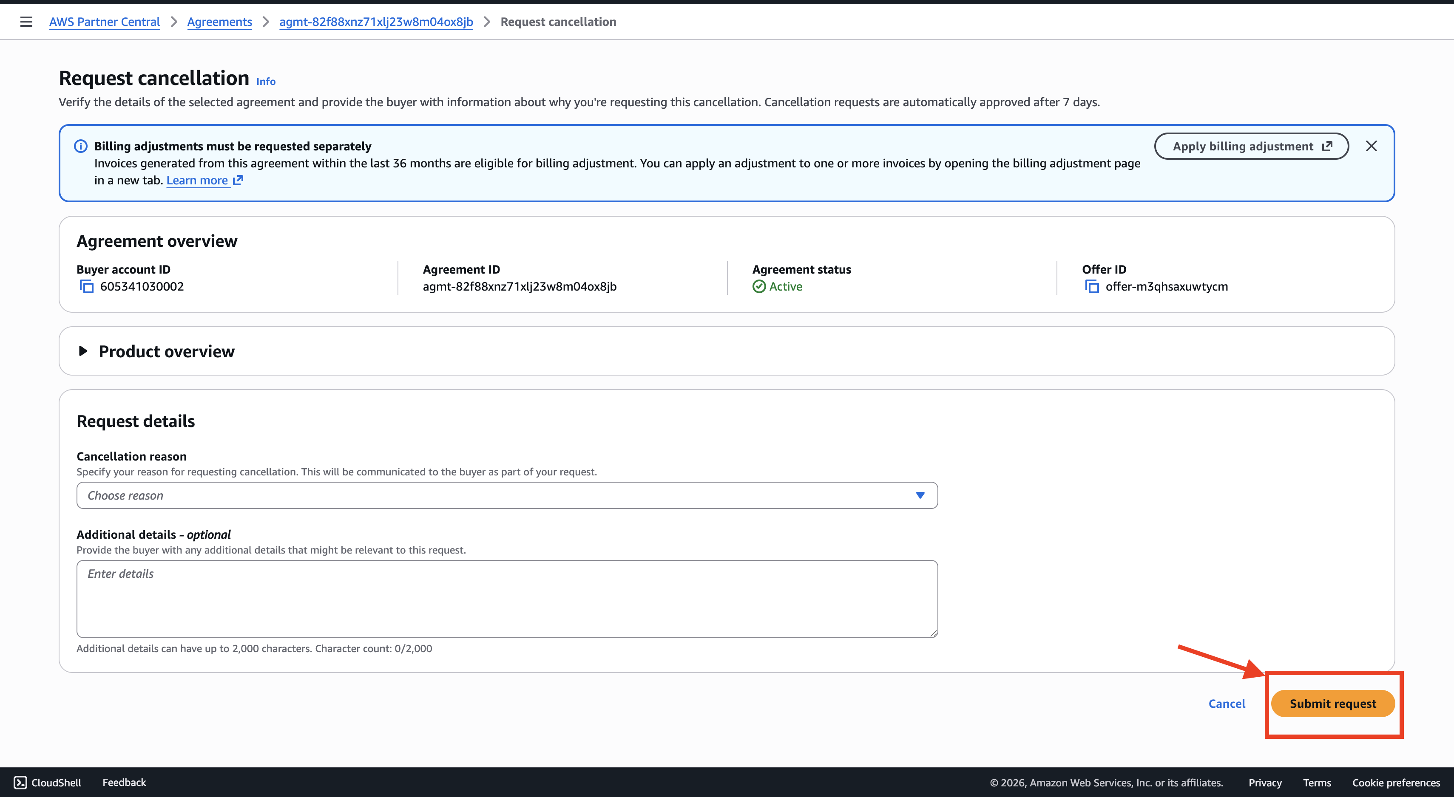Open the Feedback link in footer
The width and height of the screenshot is (1454, 797).
click(124, 782)
